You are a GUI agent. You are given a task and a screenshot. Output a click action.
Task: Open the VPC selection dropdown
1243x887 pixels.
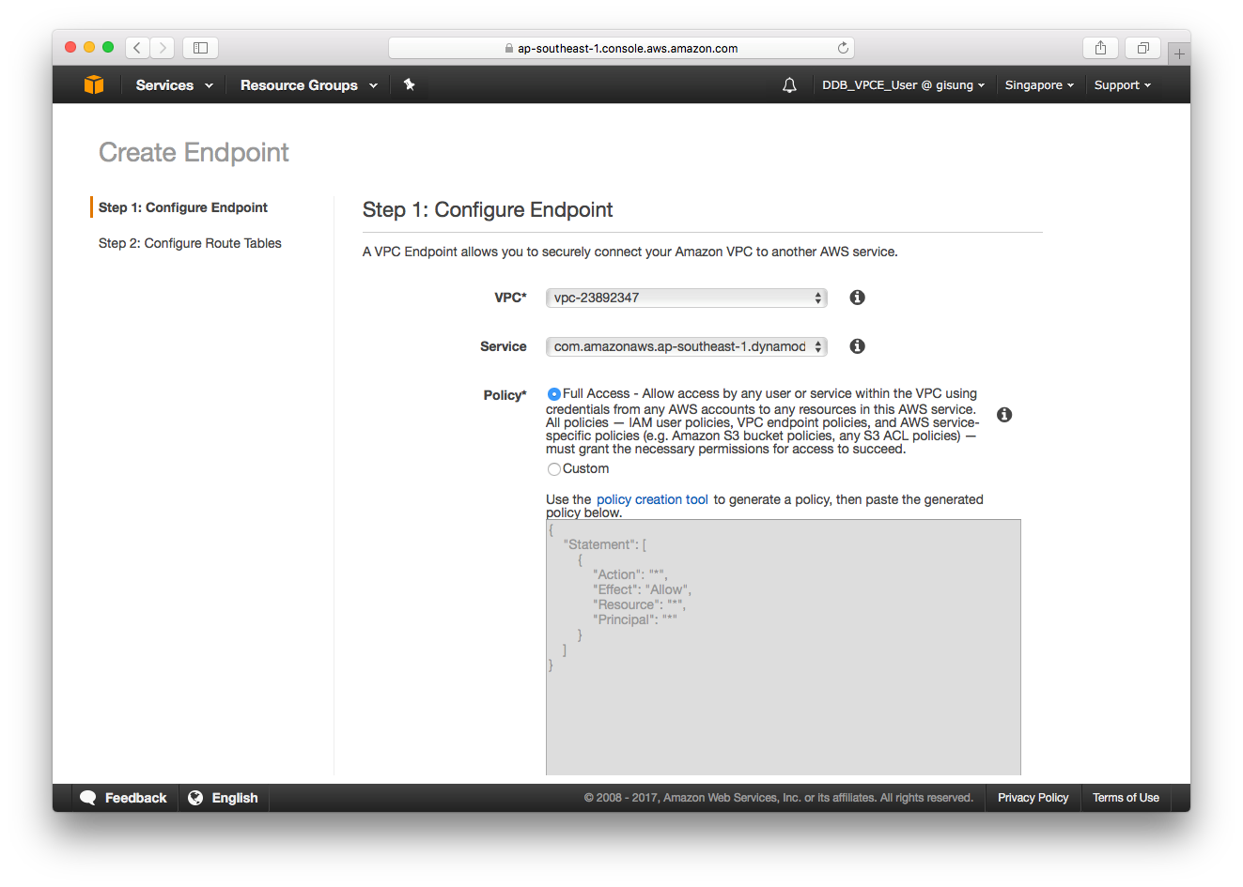pyautogui.click(x=685, y=297)
